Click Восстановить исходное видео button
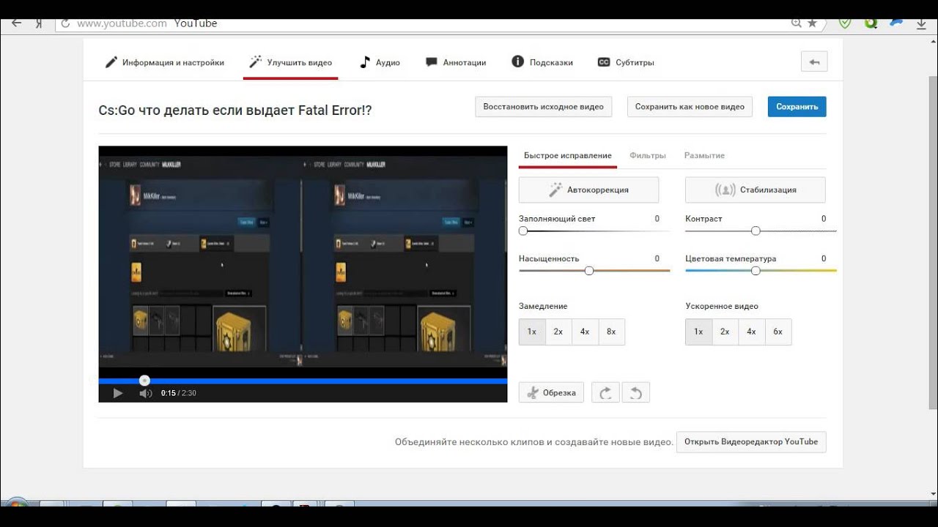 (543, 106)
